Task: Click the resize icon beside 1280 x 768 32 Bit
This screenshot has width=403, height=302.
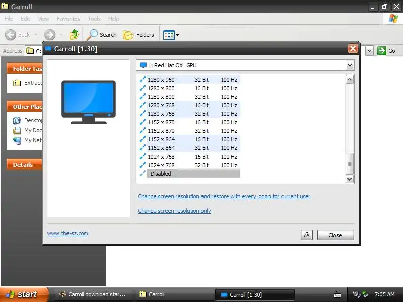Action: coord(142,114)
